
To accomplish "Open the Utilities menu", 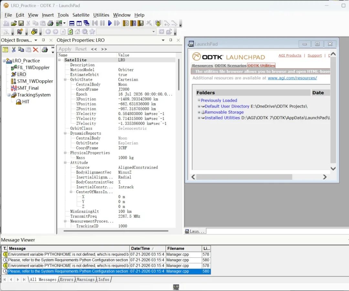I will click(101, 15).
